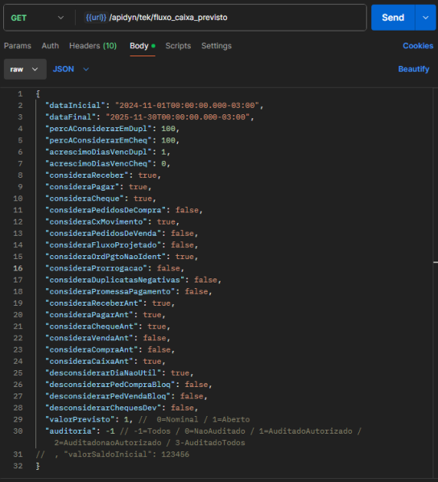Click the consideraChequeAnt key
Viewport: 438px width, 482px height.
click(x=92, y=327)
